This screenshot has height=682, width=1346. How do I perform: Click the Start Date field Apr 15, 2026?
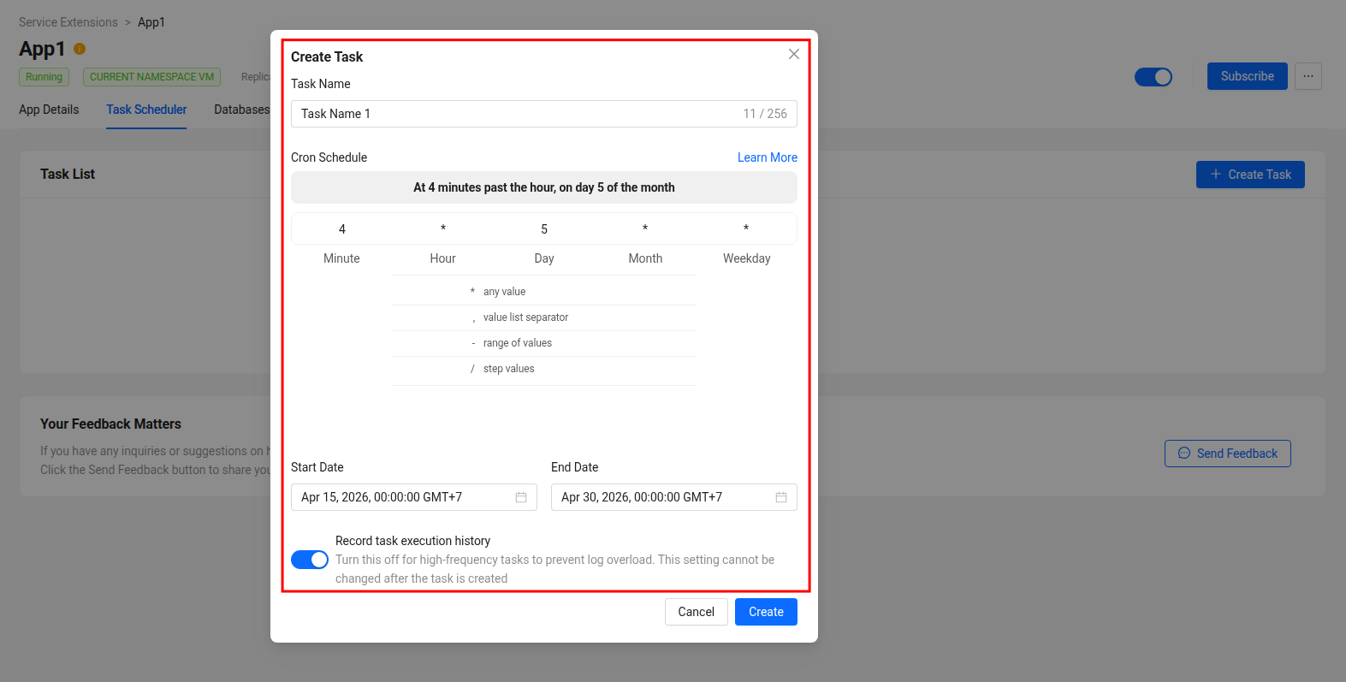point(414,497)
